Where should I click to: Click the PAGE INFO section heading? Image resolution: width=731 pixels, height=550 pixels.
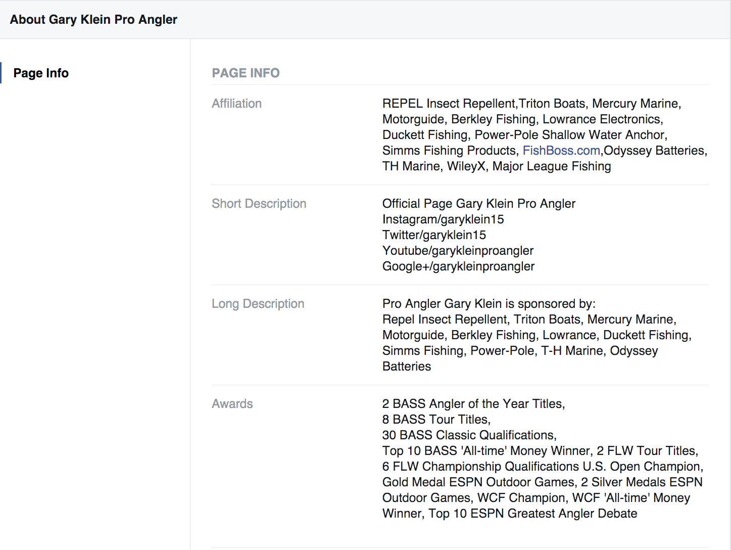coord(246,73)
